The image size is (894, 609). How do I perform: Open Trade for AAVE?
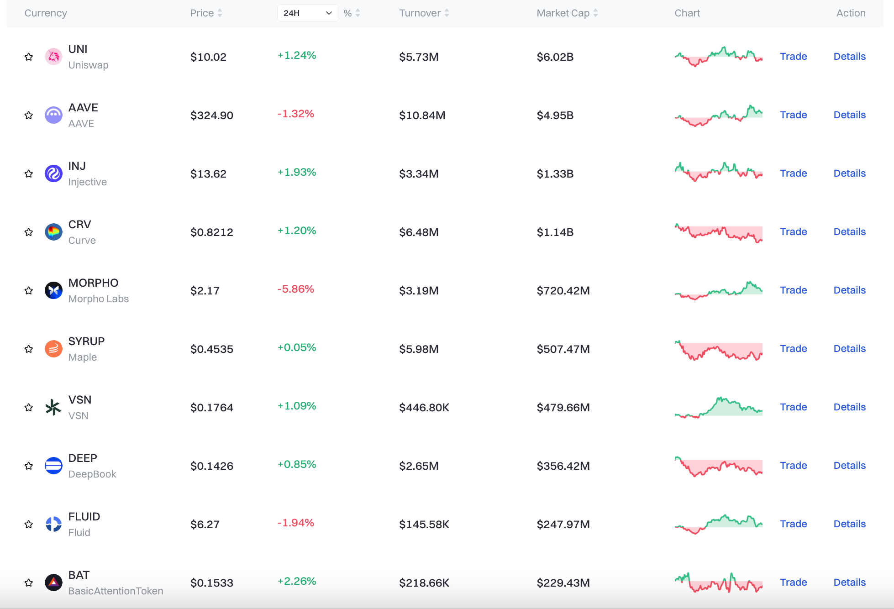pos(793,115)
